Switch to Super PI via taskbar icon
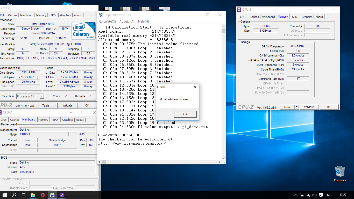Viewport: 354px width, 199px height. 52,195
